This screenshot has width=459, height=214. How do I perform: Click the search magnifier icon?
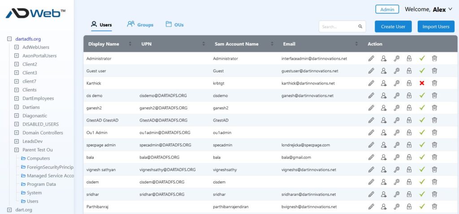360,26
